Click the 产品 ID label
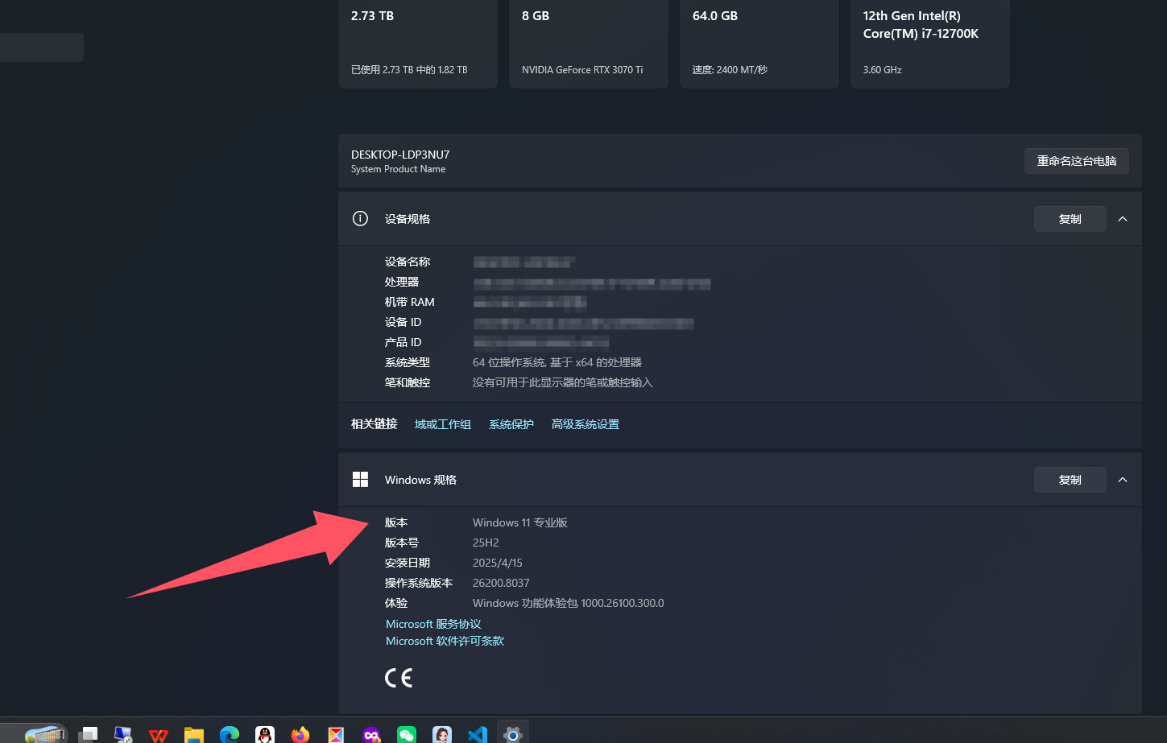 coord(403,342)
